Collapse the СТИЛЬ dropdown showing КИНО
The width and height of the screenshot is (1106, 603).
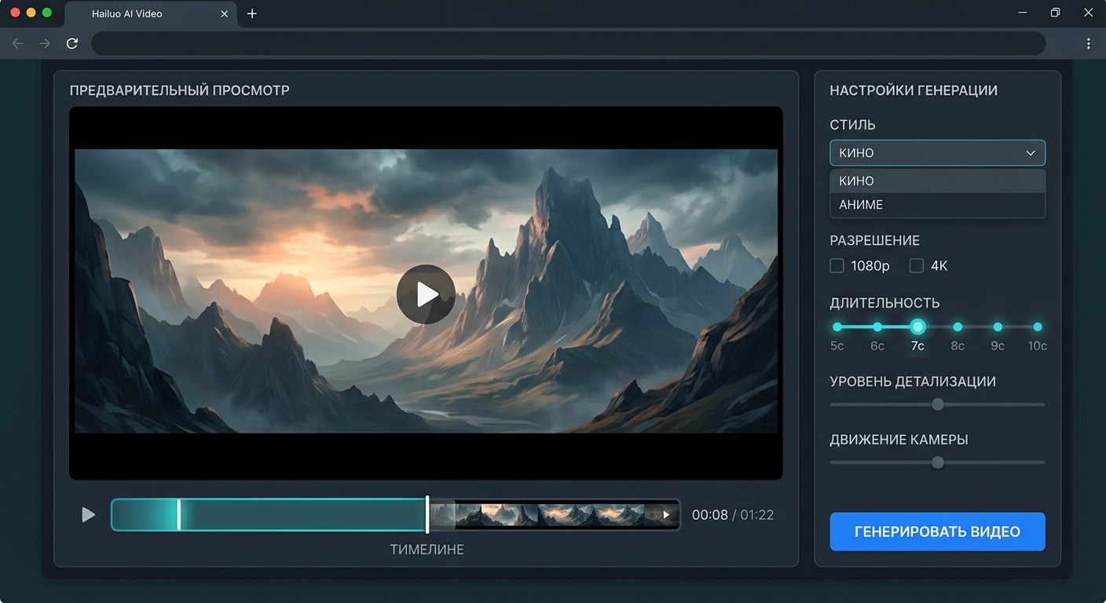[x=937, y=153]
